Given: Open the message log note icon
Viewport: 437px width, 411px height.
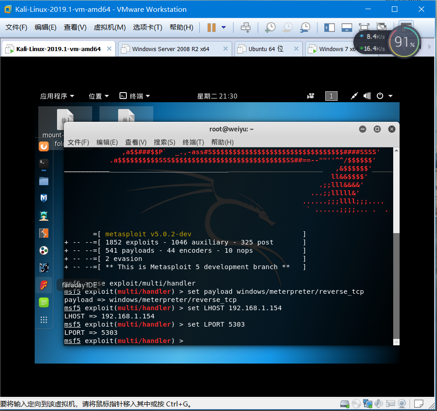Looking at the screenshot, I should click(419, 404).
